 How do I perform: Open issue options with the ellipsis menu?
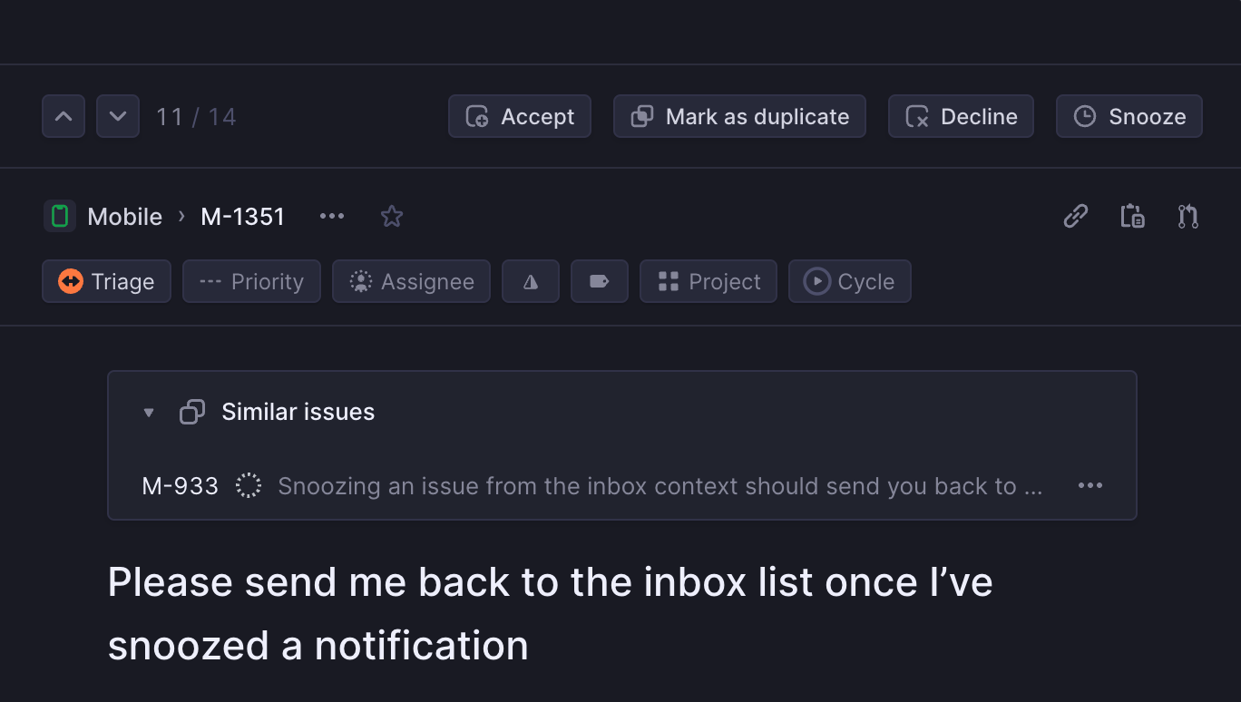coord(332,216)
